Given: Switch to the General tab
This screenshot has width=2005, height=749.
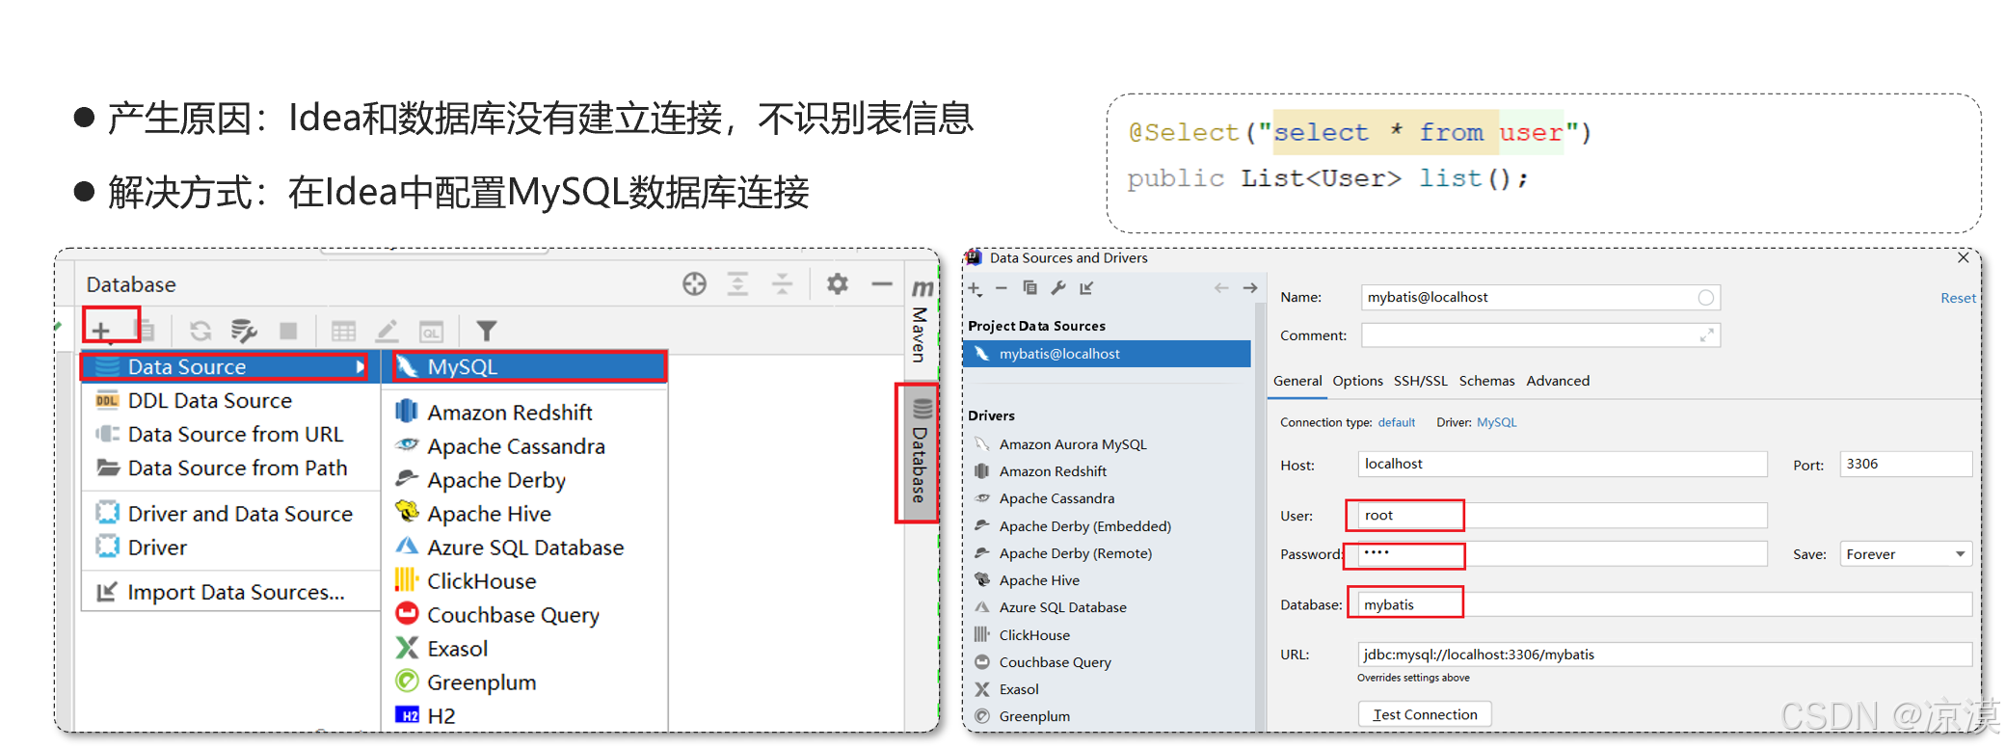Looking at the screenshot, I should point(1297,381).
